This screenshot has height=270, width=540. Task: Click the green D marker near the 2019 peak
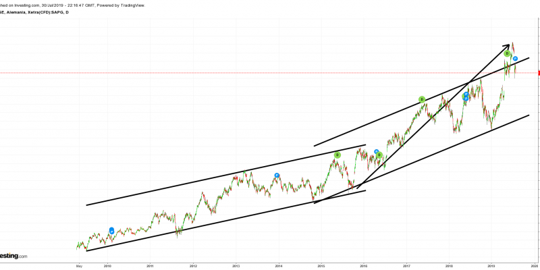tap(506, 53)
